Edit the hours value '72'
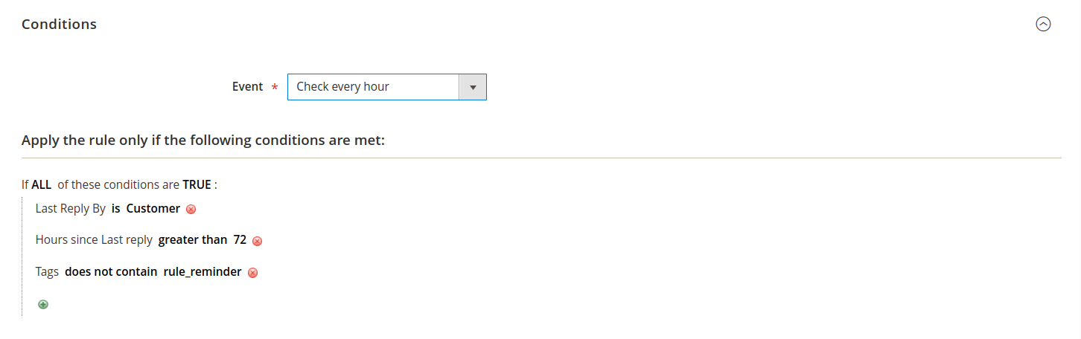This screenshot has width=1081, height=339. [240, 240]
